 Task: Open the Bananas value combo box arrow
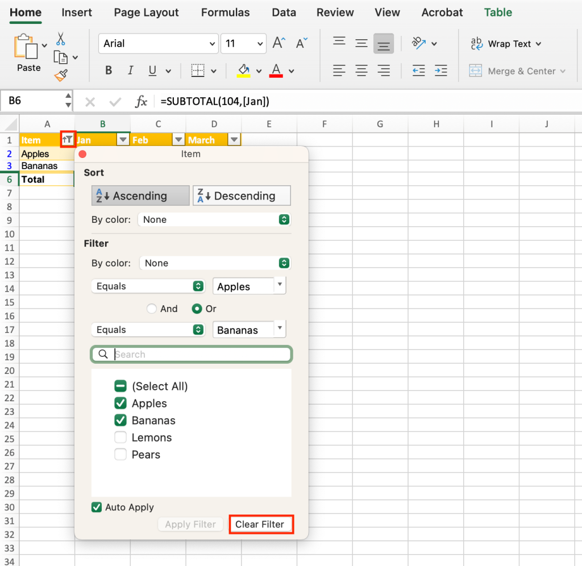click(280, 328)
